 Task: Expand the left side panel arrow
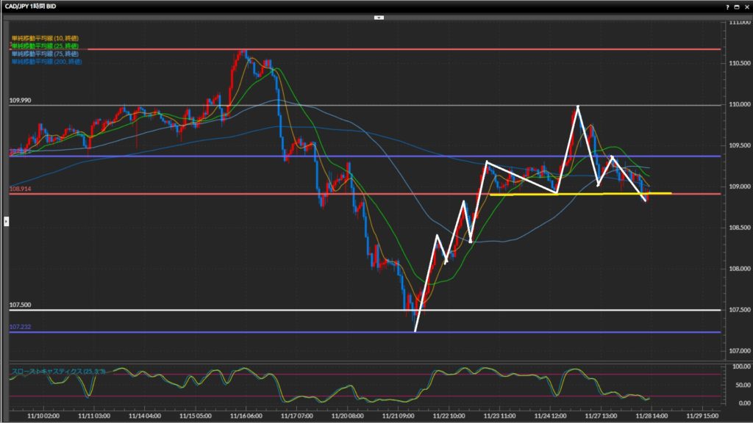pos(7,220)
